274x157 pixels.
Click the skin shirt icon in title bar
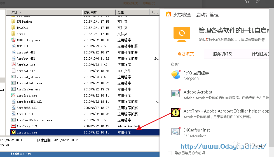pos(247,2)
